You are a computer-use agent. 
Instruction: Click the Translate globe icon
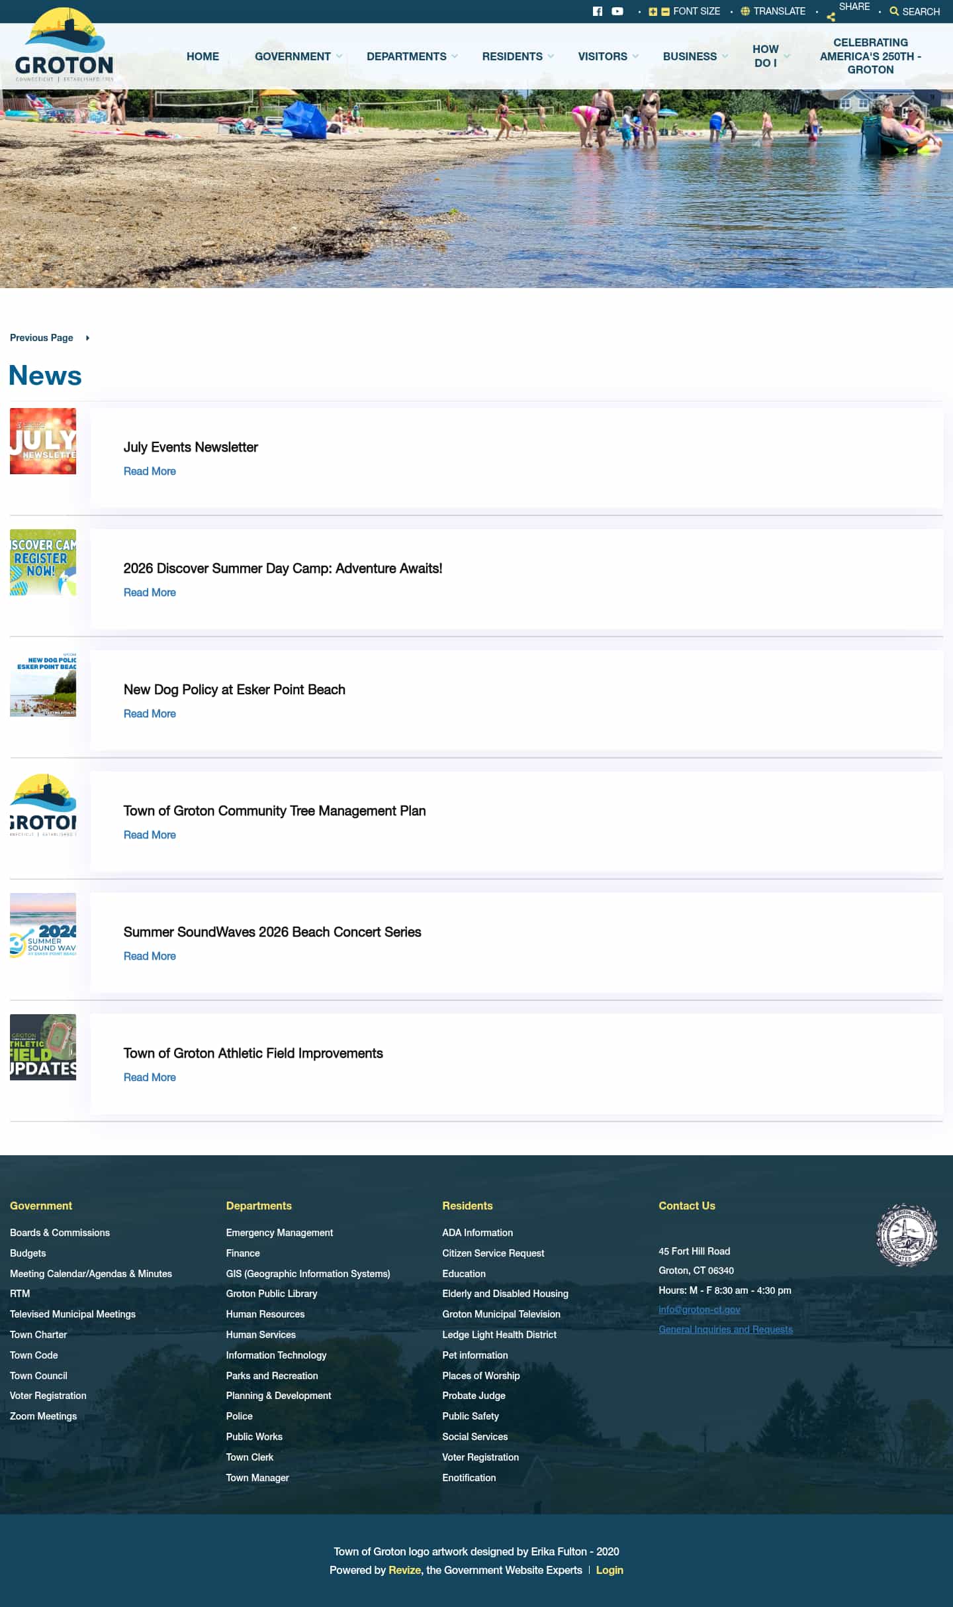[x=745, y=11]
